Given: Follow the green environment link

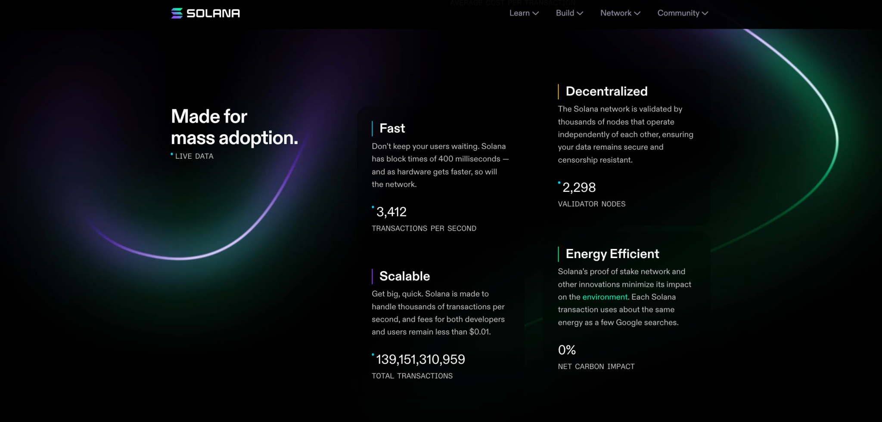Looking at the screenshot, I should (605, 297).
